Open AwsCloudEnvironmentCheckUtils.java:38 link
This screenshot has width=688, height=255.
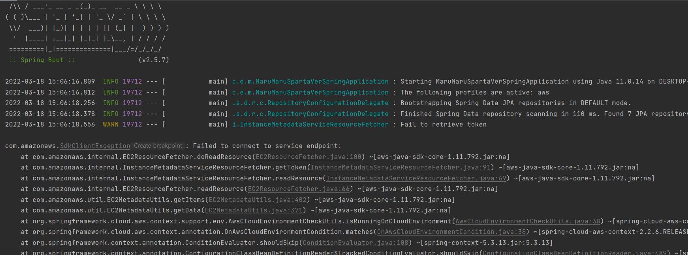tap(528, 221)
